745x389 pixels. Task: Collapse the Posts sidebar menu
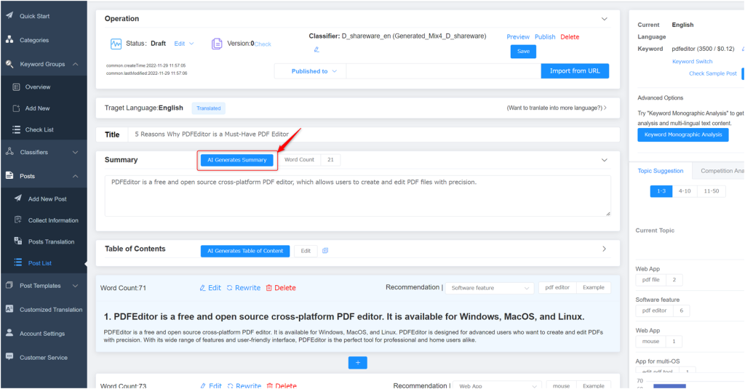click(x=76, y=176)
